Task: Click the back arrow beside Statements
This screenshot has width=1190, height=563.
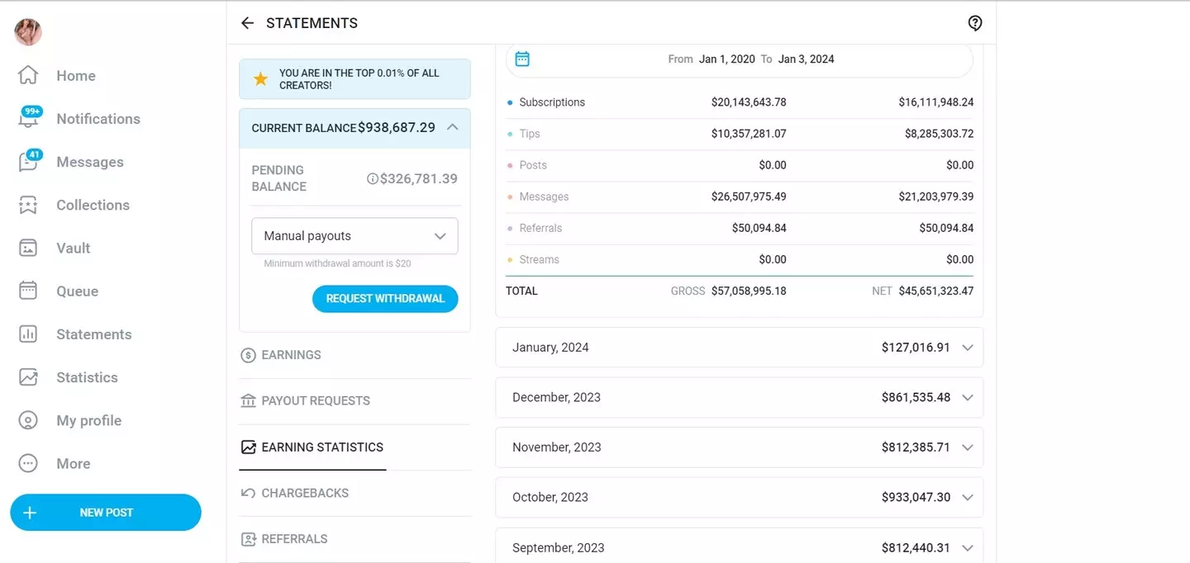Action: click(247, 23)
